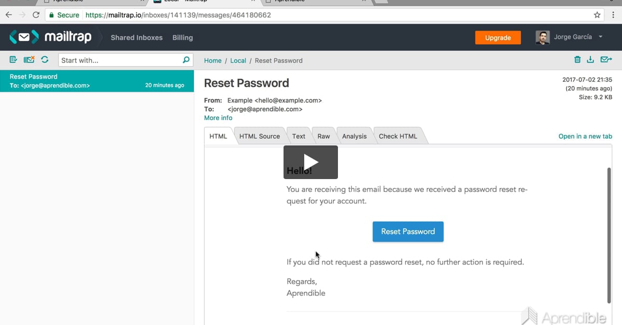This screenshot has height=325, width=622.
Task: Click the '20 minutes ago' label in message list
Action: pos(164,85)
